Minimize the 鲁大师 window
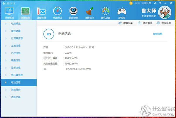Image resolution: width=176 pixels, height=118 pixels. (165, 3)
